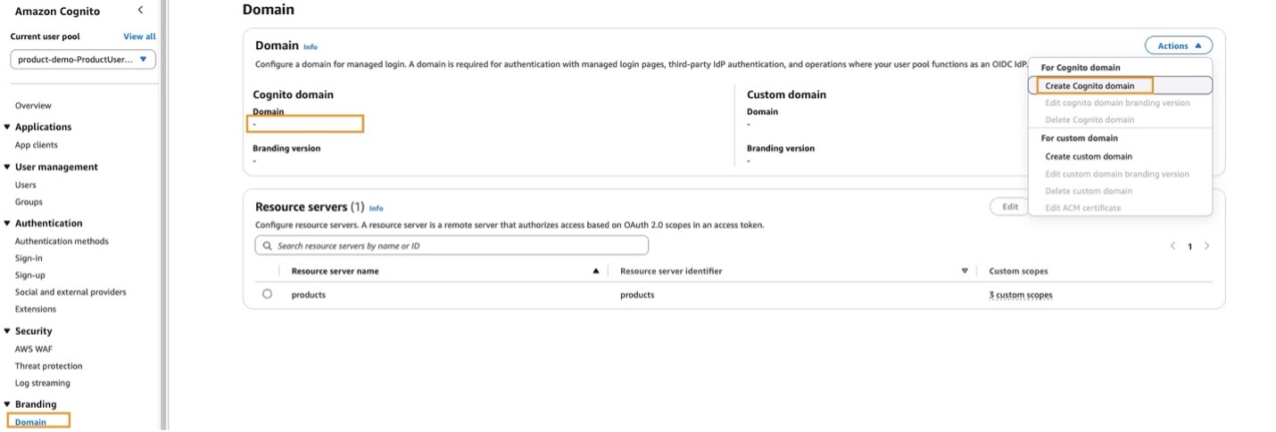Open the Users page
1276x432 pixels.
26,184
